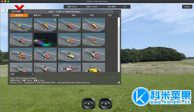Screen dimensions: 194x112
Task: Click the 高度 2.8 m altitude readout
Action: (x=72, y=7)
